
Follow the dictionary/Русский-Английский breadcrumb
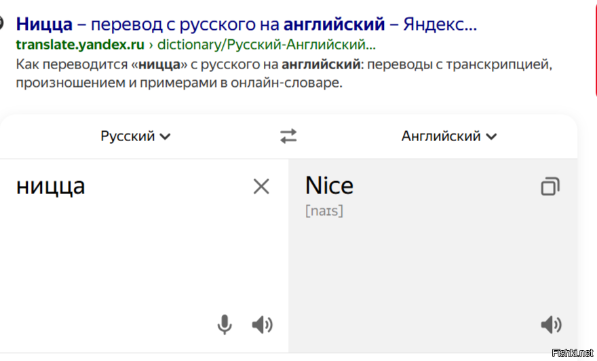[x=267, y=45]
